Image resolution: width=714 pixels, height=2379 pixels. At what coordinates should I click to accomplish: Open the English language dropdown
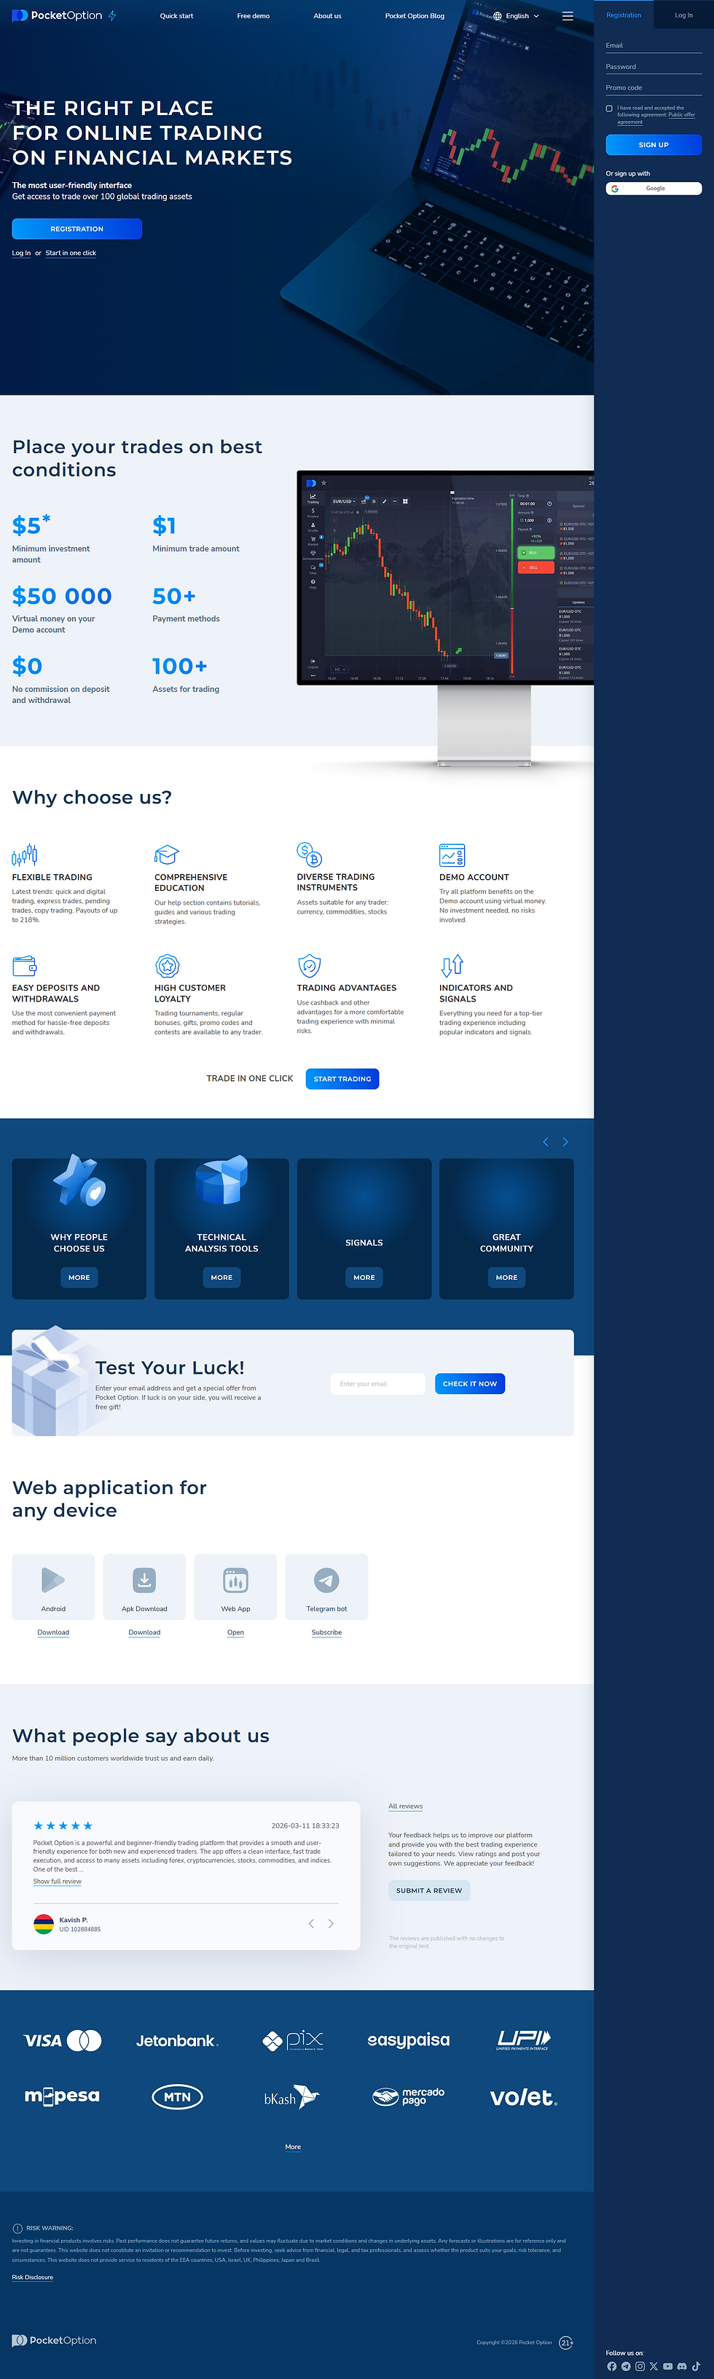point(517,16)
